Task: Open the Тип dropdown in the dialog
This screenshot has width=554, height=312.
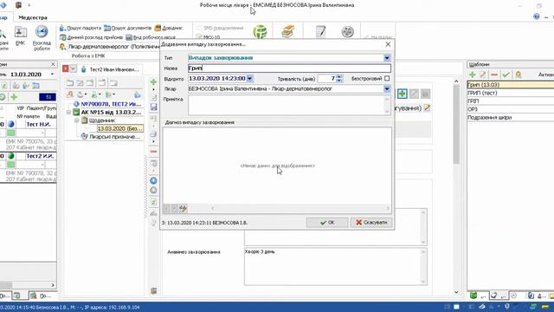Action: (387, 58)
